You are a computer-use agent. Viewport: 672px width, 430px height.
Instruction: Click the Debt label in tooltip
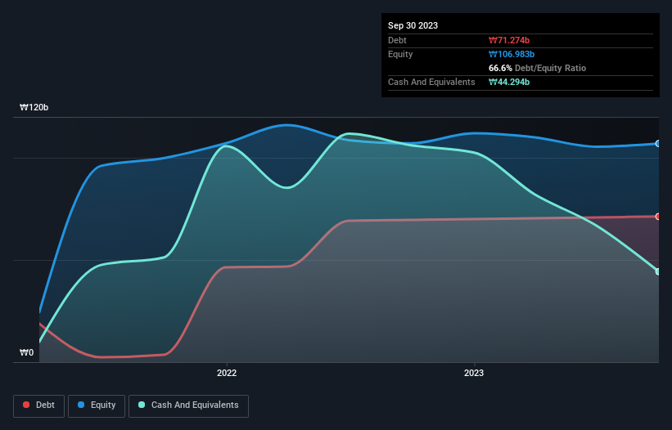397,40
